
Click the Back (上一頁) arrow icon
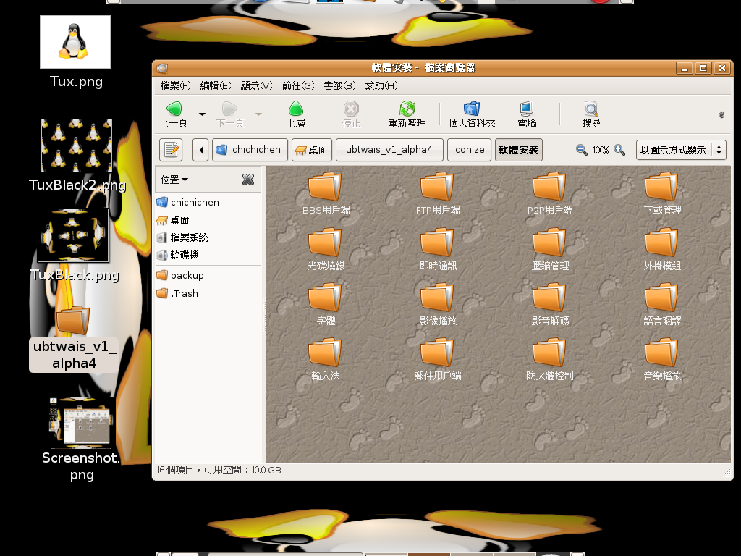click(x=174, y=110)
